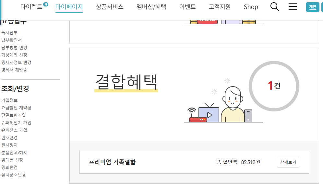Open the 다이렉트 menu
The width and height of the screenshot is (323, 184).
tap(31, 6)
